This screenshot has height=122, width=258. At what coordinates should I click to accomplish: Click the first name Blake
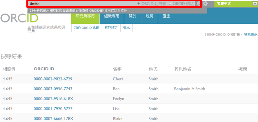point(117,119)
